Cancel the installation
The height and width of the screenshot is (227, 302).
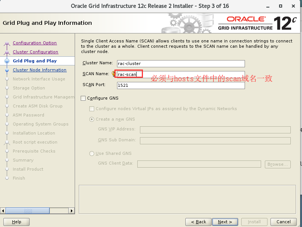tap(284, 222)
